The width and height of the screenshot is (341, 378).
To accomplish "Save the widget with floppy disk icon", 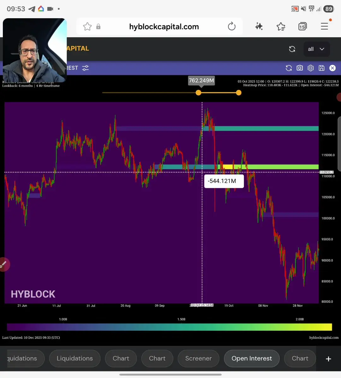I will pyautogui.click(x=321, y=68).
